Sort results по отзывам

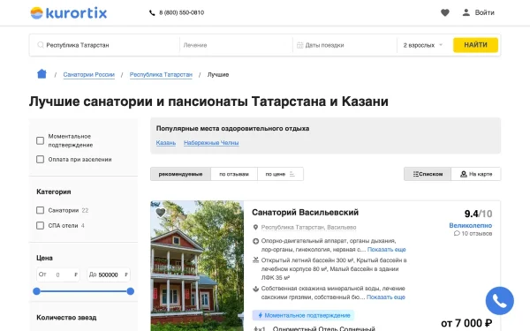(234, 174)
